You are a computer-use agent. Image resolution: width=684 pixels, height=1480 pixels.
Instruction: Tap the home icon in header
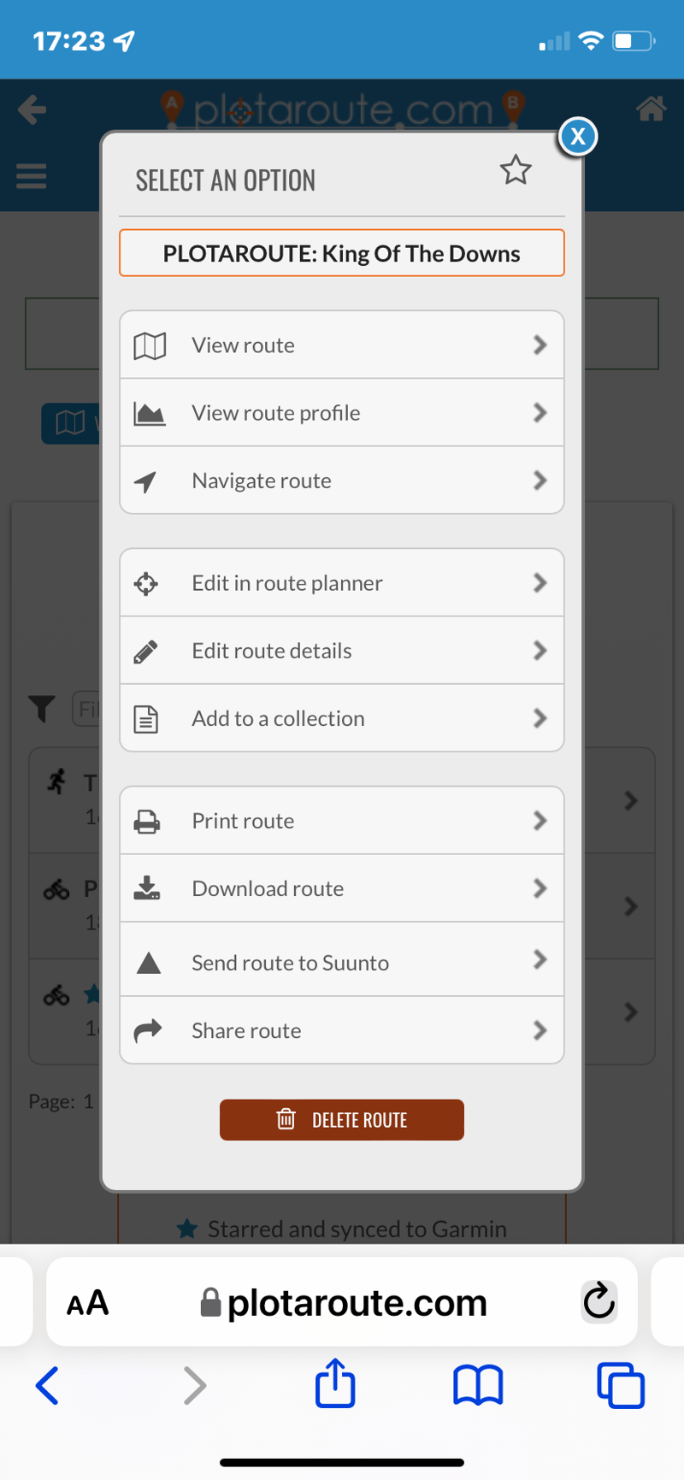[651, 109]
